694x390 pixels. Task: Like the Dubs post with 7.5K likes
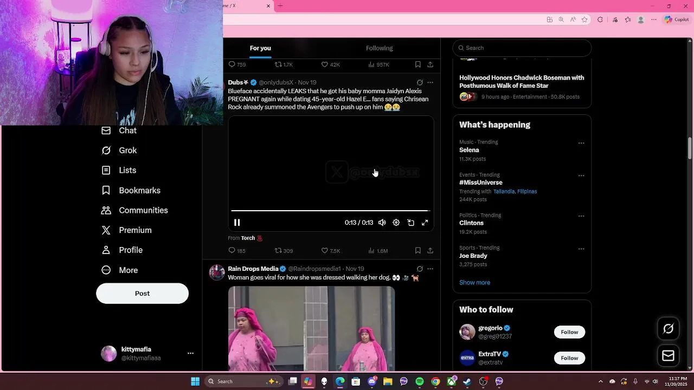click(331, 251)
